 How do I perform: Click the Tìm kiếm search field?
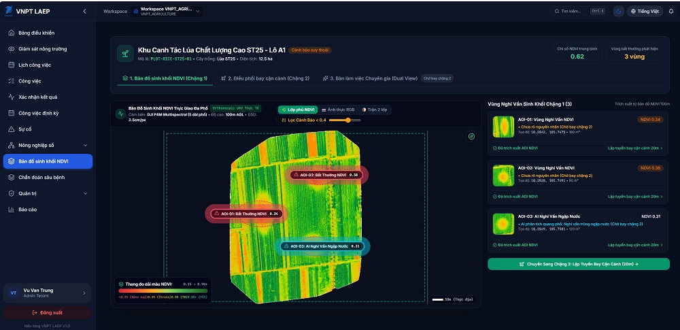coord(579,12)
